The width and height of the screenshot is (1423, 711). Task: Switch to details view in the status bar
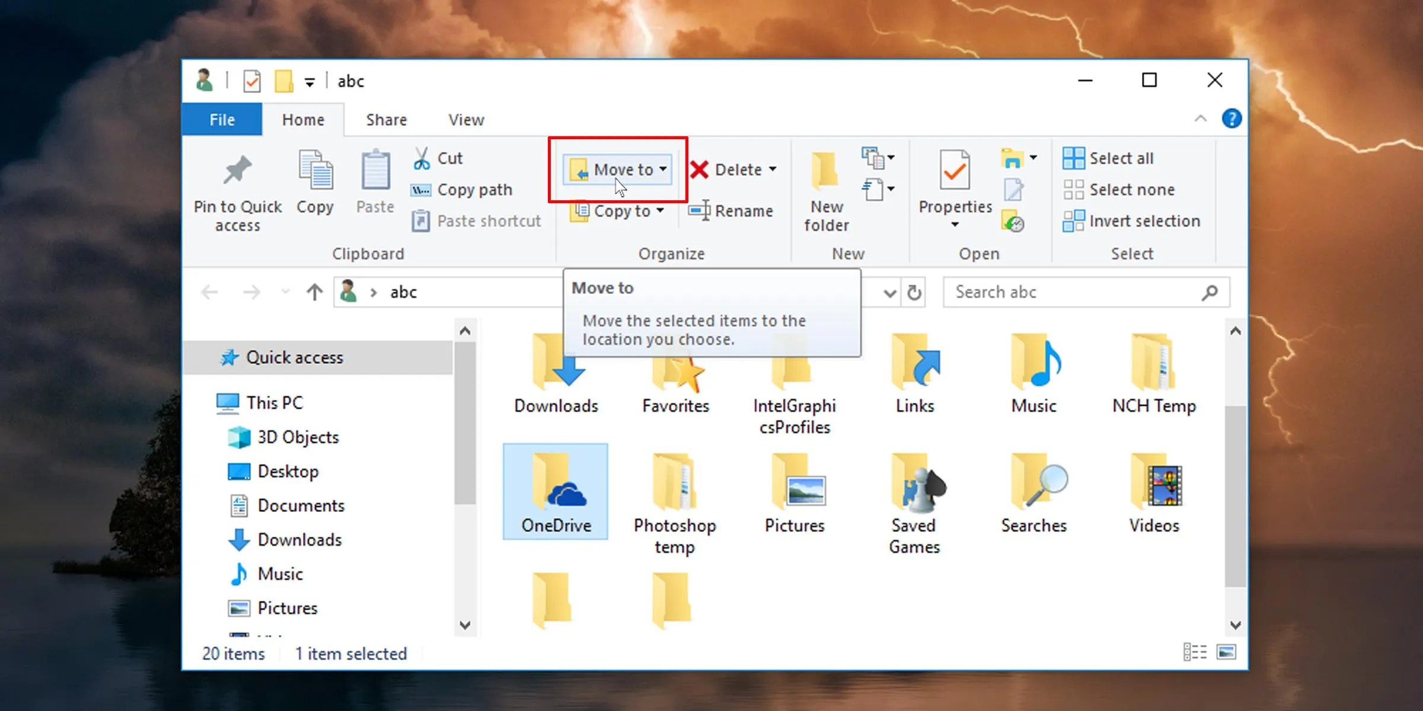[x=1194, y=652]
